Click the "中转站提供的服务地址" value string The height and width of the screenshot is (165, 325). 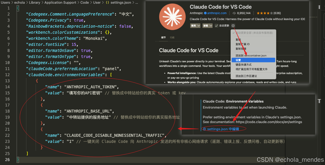click(x=89, y=117)
